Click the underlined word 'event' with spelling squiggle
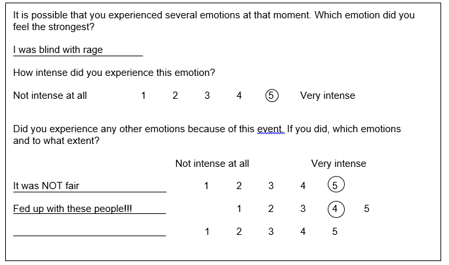 [x=271, y=129]
